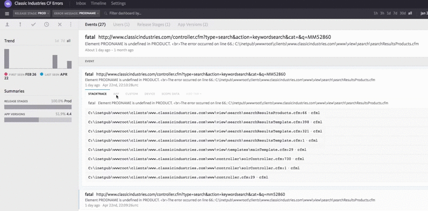Mark error fixed with checkmark icon
This screenshot has height=211, width=428.
point(33,24)
